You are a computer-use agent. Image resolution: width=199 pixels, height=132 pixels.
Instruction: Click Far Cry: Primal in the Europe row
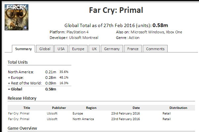point(19,114)
